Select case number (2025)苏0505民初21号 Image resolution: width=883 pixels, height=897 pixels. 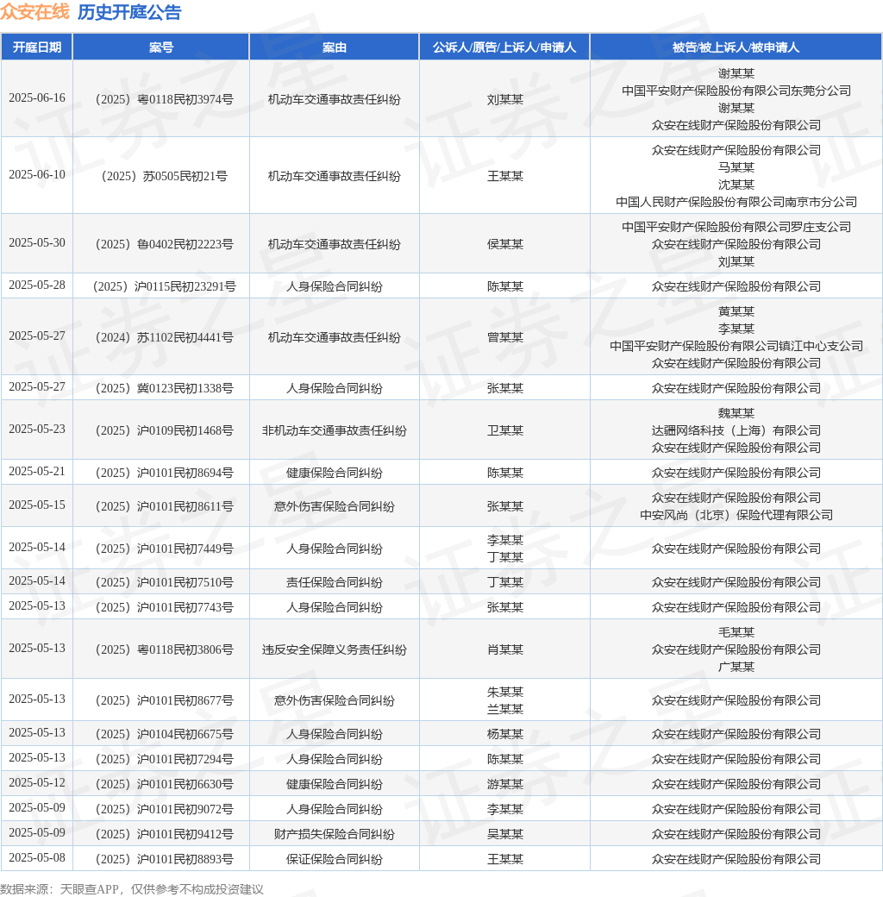(x=164, y=176)
